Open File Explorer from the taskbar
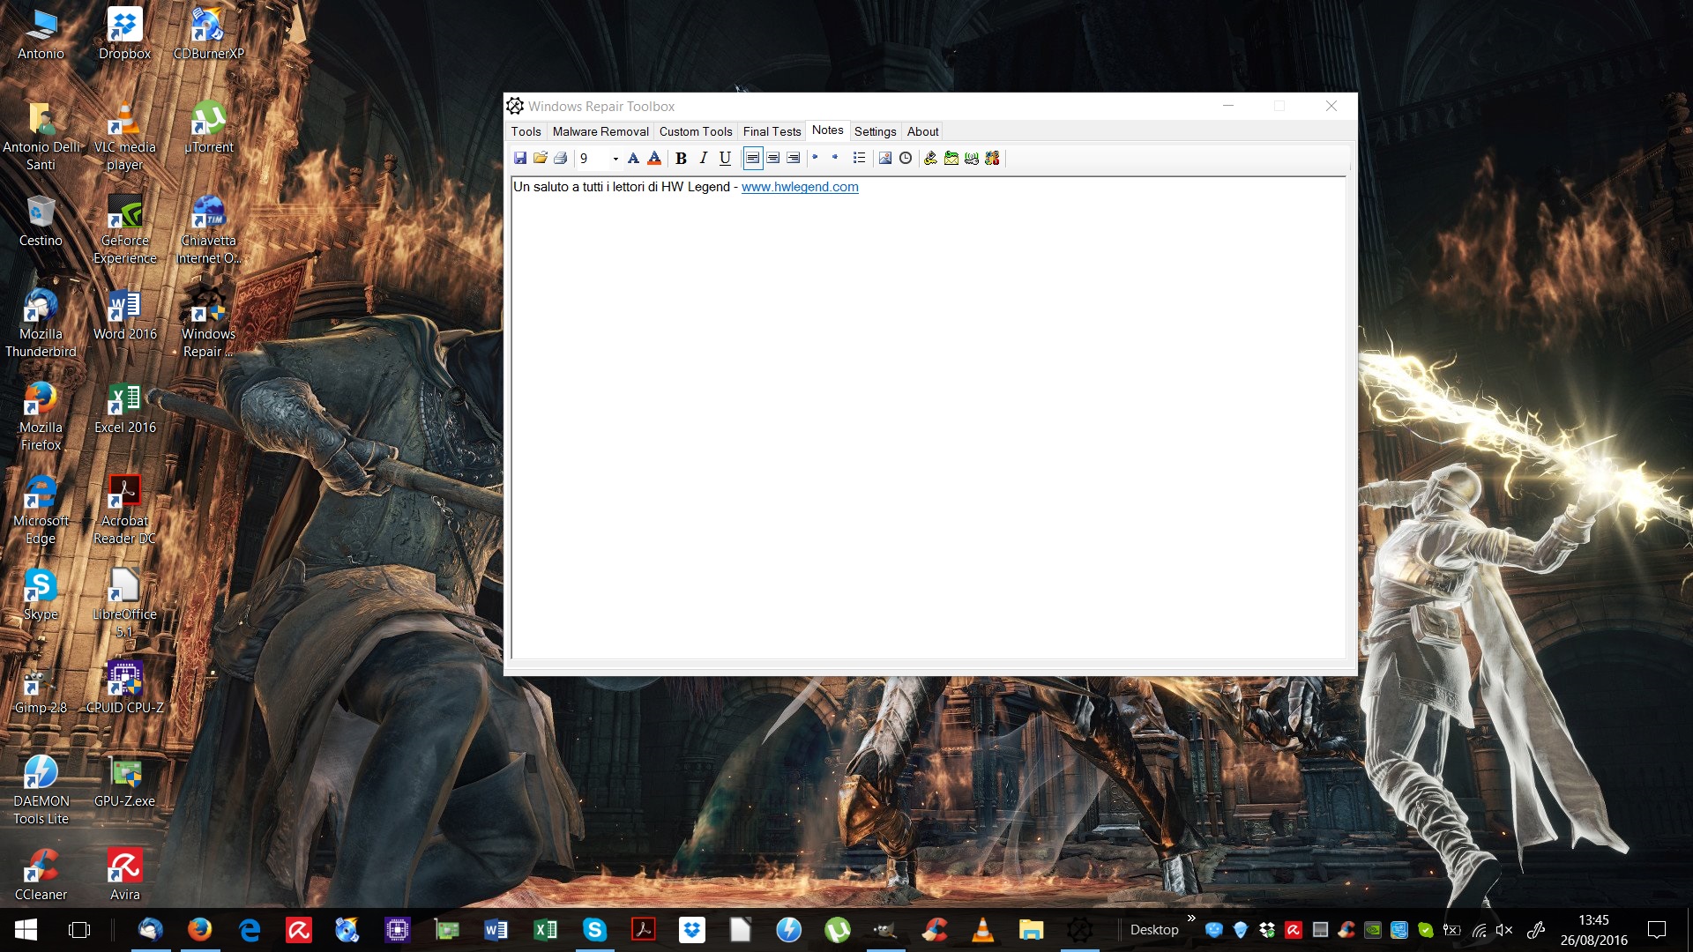Viewport: 1693px width, 952px height. click(1031, 929)
